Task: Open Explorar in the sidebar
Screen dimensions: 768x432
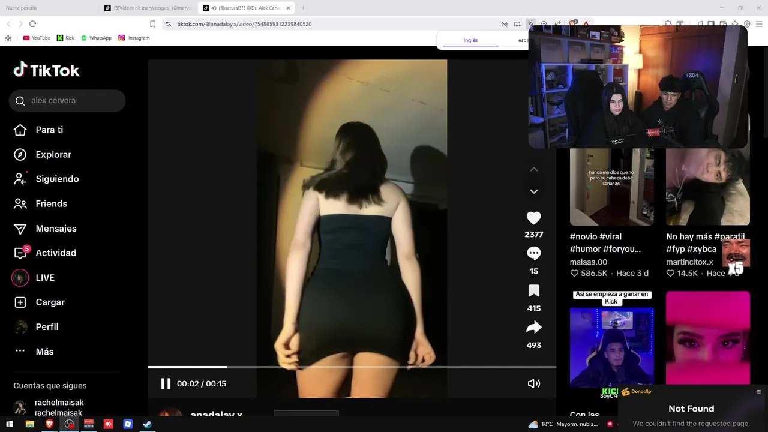Action: tap(53, 154)
